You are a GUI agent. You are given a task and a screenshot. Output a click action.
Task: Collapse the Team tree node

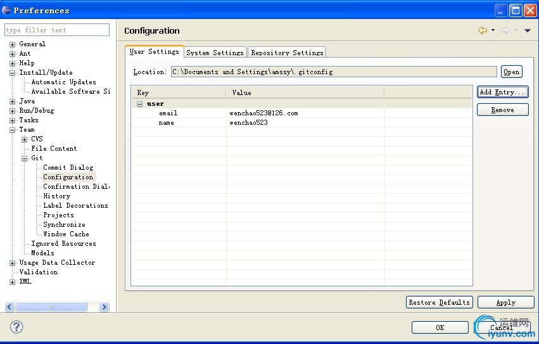13,130
